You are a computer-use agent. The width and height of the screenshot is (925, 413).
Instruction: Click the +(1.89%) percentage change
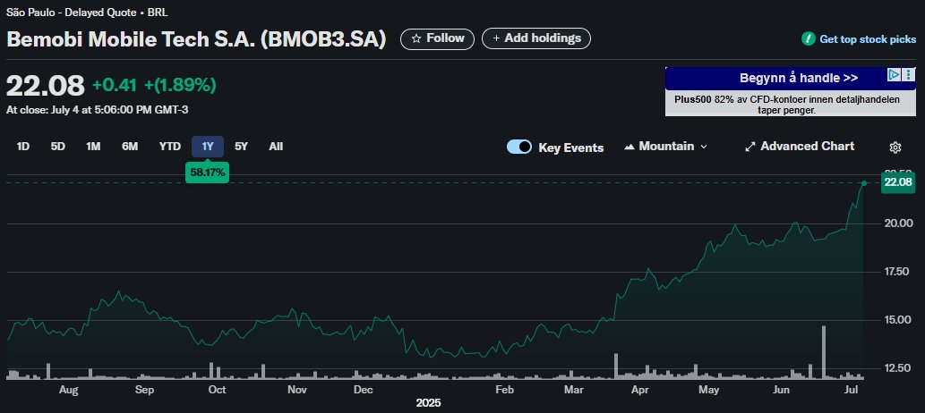[181, 86]
